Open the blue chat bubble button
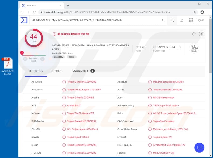The width and height of the screenshot is (213, 158). pos(199,147)
